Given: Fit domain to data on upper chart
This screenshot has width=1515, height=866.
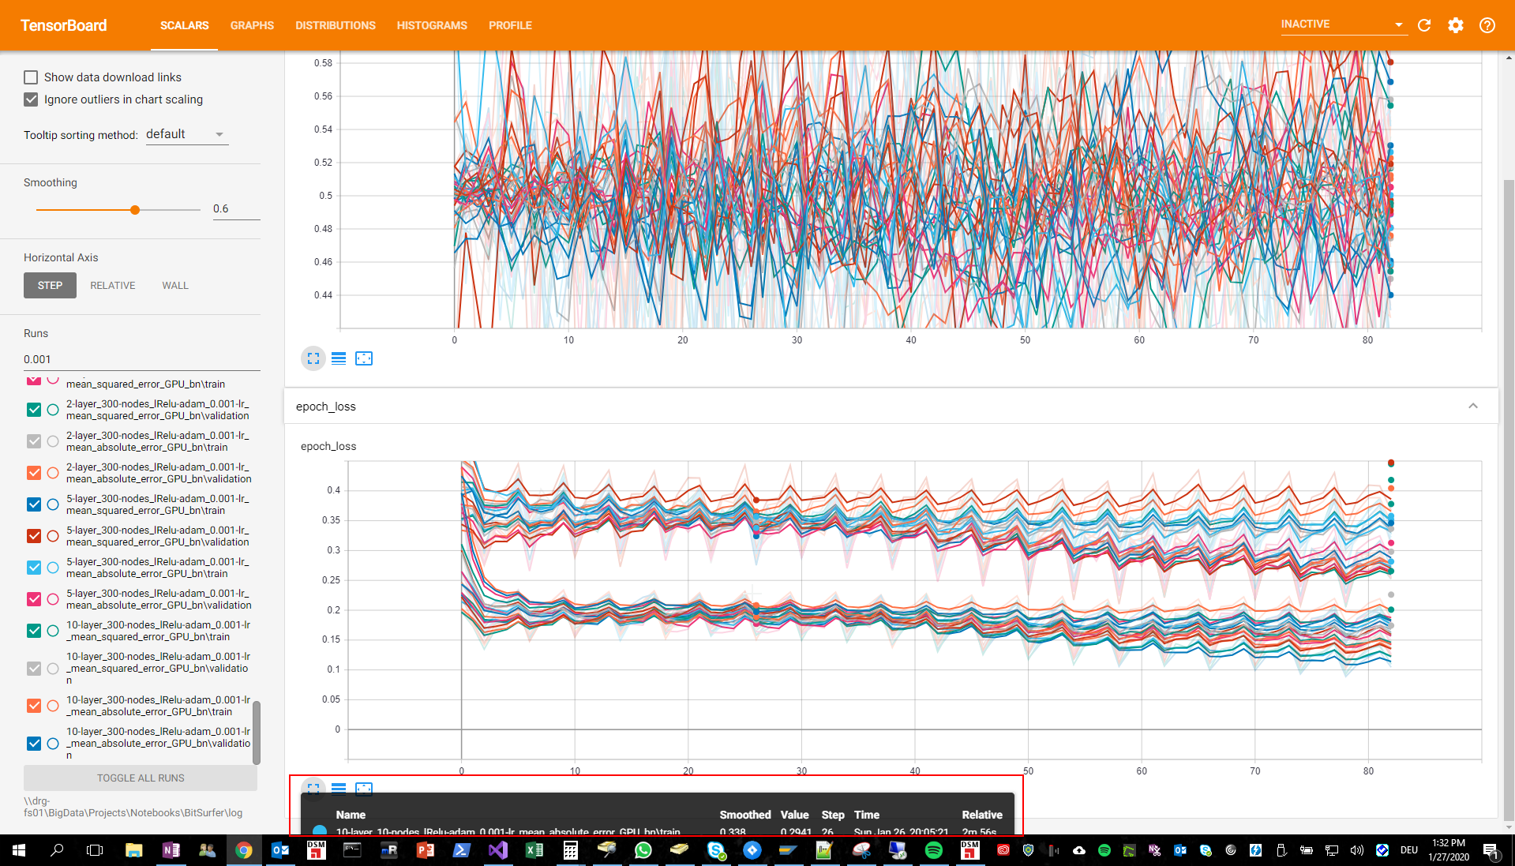Looking at the screenshot, I should coord(364,358).
